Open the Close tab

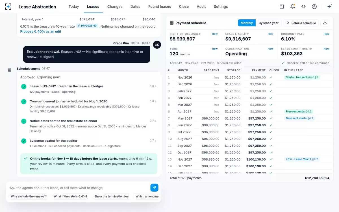pos(184,7)
